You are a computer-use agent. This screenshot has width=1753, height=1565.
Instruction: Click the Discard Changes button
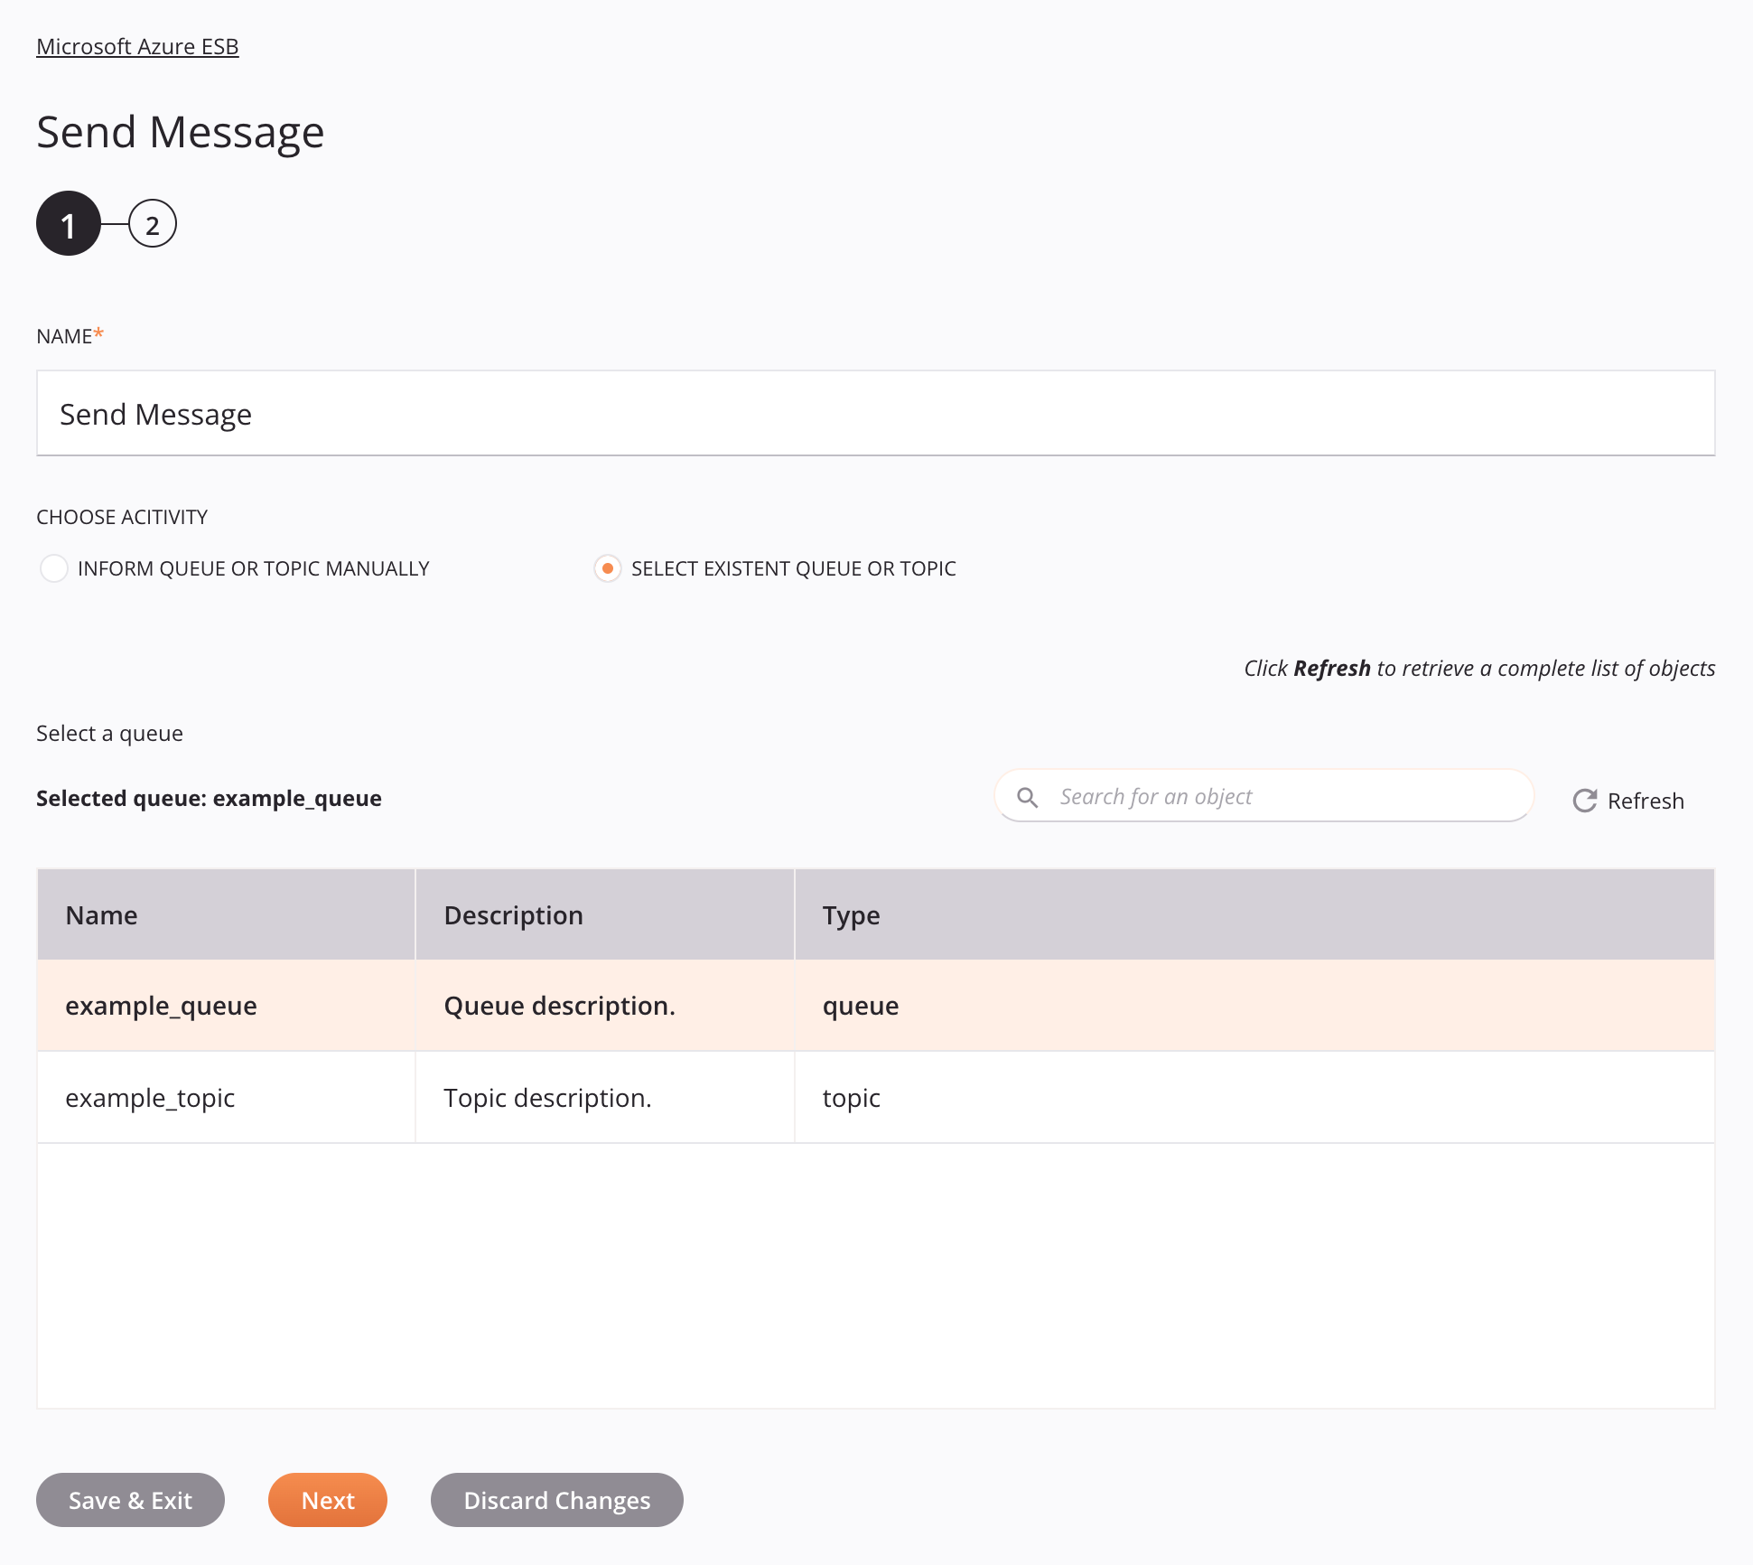[557, 1500]
